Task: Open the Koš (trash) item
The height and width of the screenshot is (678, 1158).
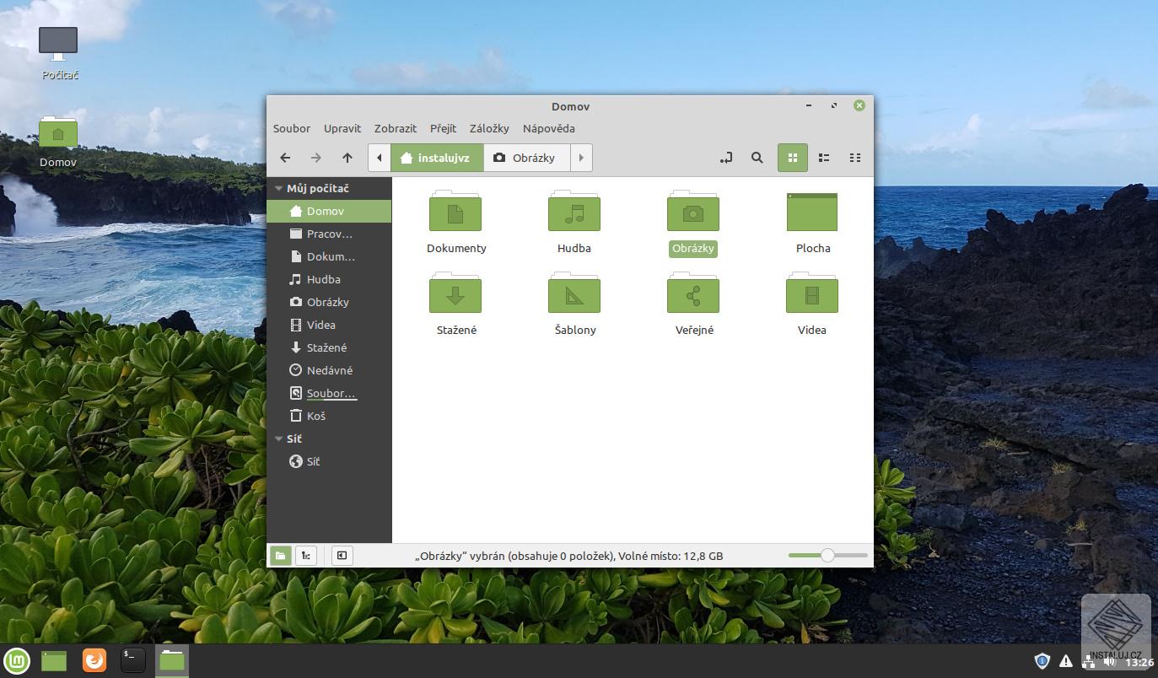Action: click(315, 416)
